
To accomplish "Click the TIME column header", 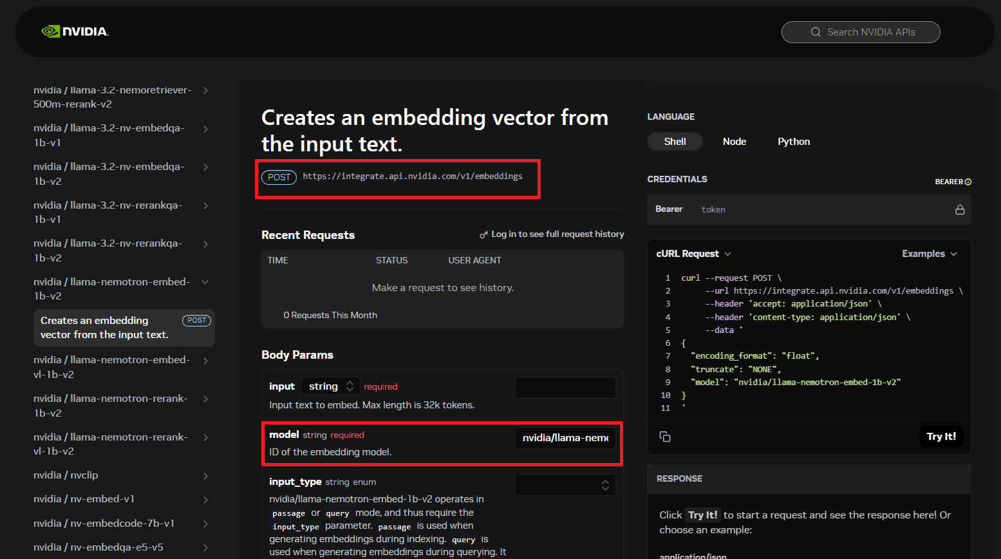I will 278,261.
